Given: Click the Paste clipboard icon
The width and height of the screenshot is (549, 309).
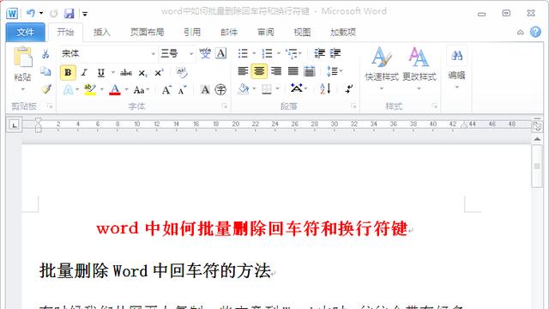Looking at the screenshot, I should point(23,58).
